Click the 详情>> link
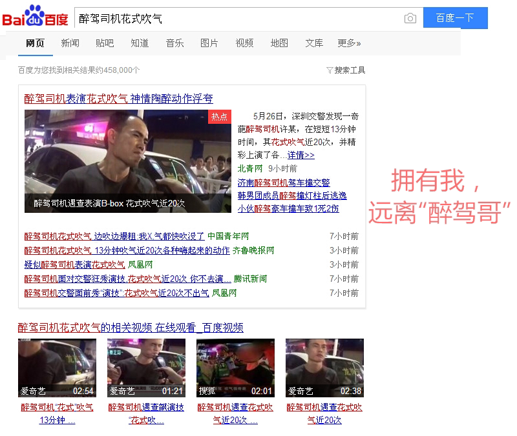Viewport: 517px width, 436px height. pos(301,155)
